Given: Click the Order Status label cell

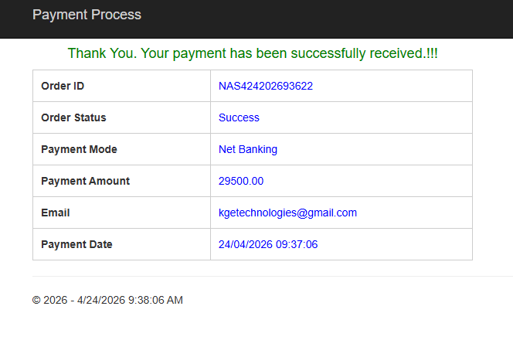Looking at the screenshot, I should pos(73,117).
